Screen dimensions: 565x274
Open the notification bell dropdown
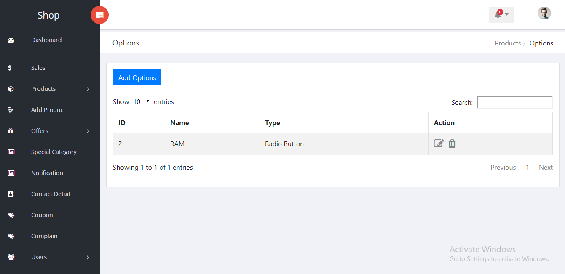tap(501, 15)
